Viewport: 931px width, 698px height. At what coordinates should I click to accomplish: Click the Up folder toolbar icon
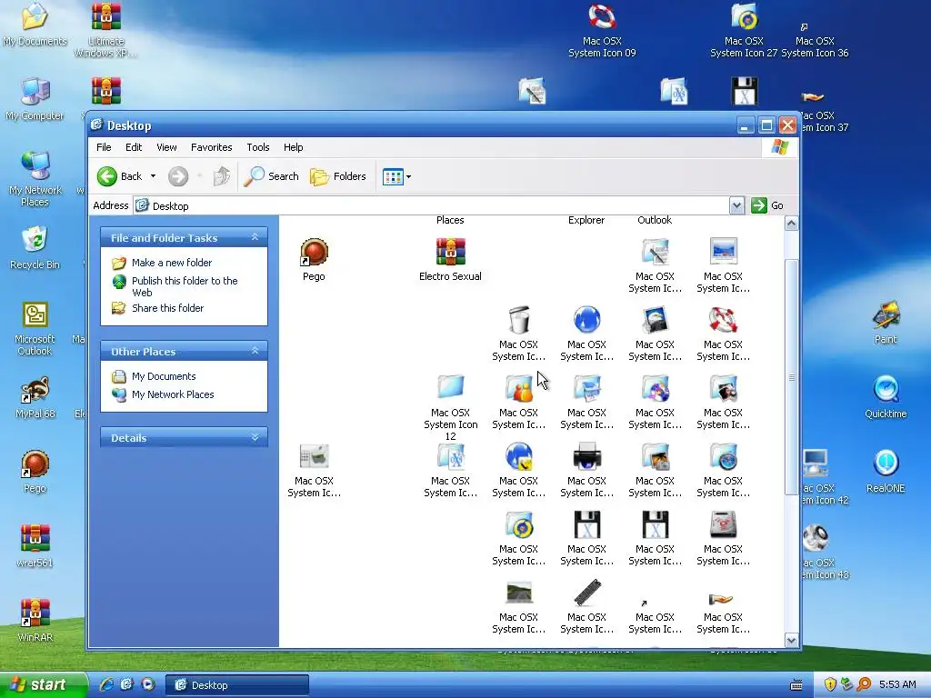click(x=222, y=176)
